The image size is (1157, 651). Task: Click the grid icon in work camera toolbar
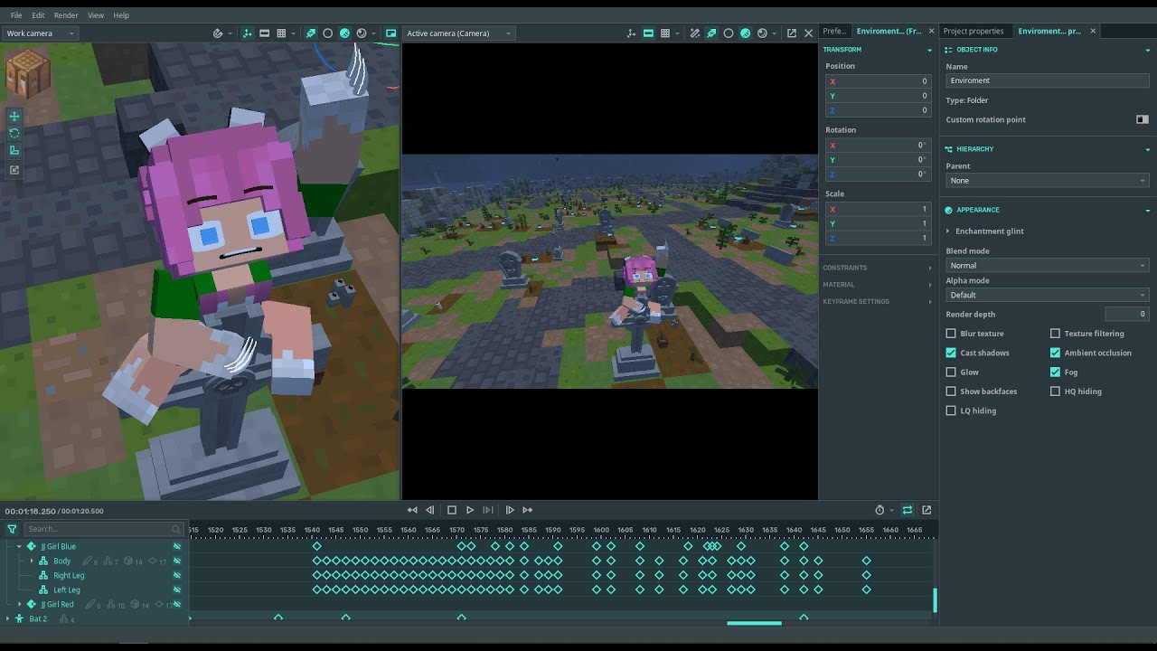(281, 33)
